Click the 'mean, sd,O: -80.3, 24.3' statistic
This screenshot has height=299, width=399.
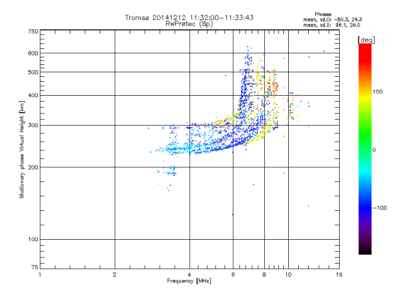(x=333, y=19)
